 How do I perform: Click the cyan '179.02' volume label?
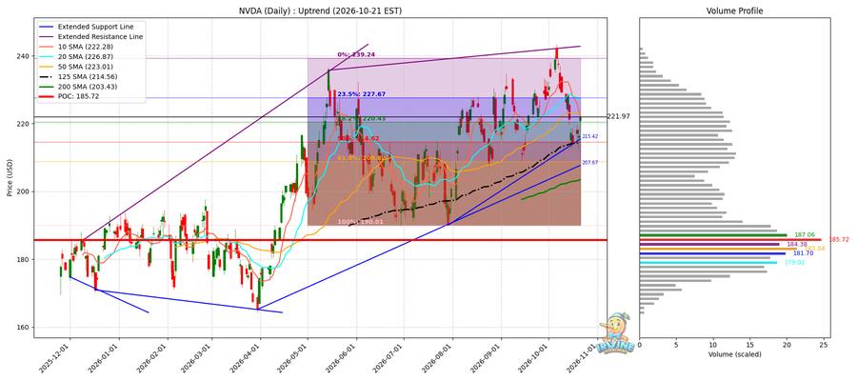coord(794,262)
